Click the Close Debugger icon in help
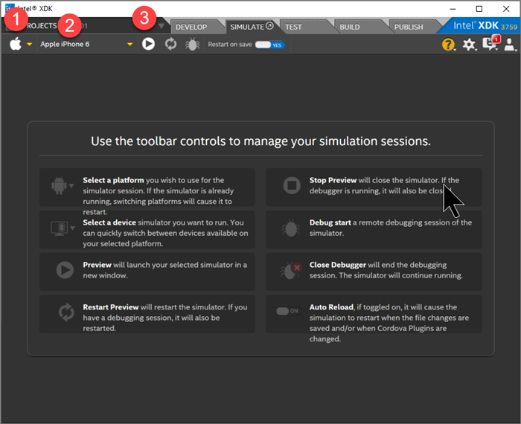The image size is (521, 424). pos(291,270)
